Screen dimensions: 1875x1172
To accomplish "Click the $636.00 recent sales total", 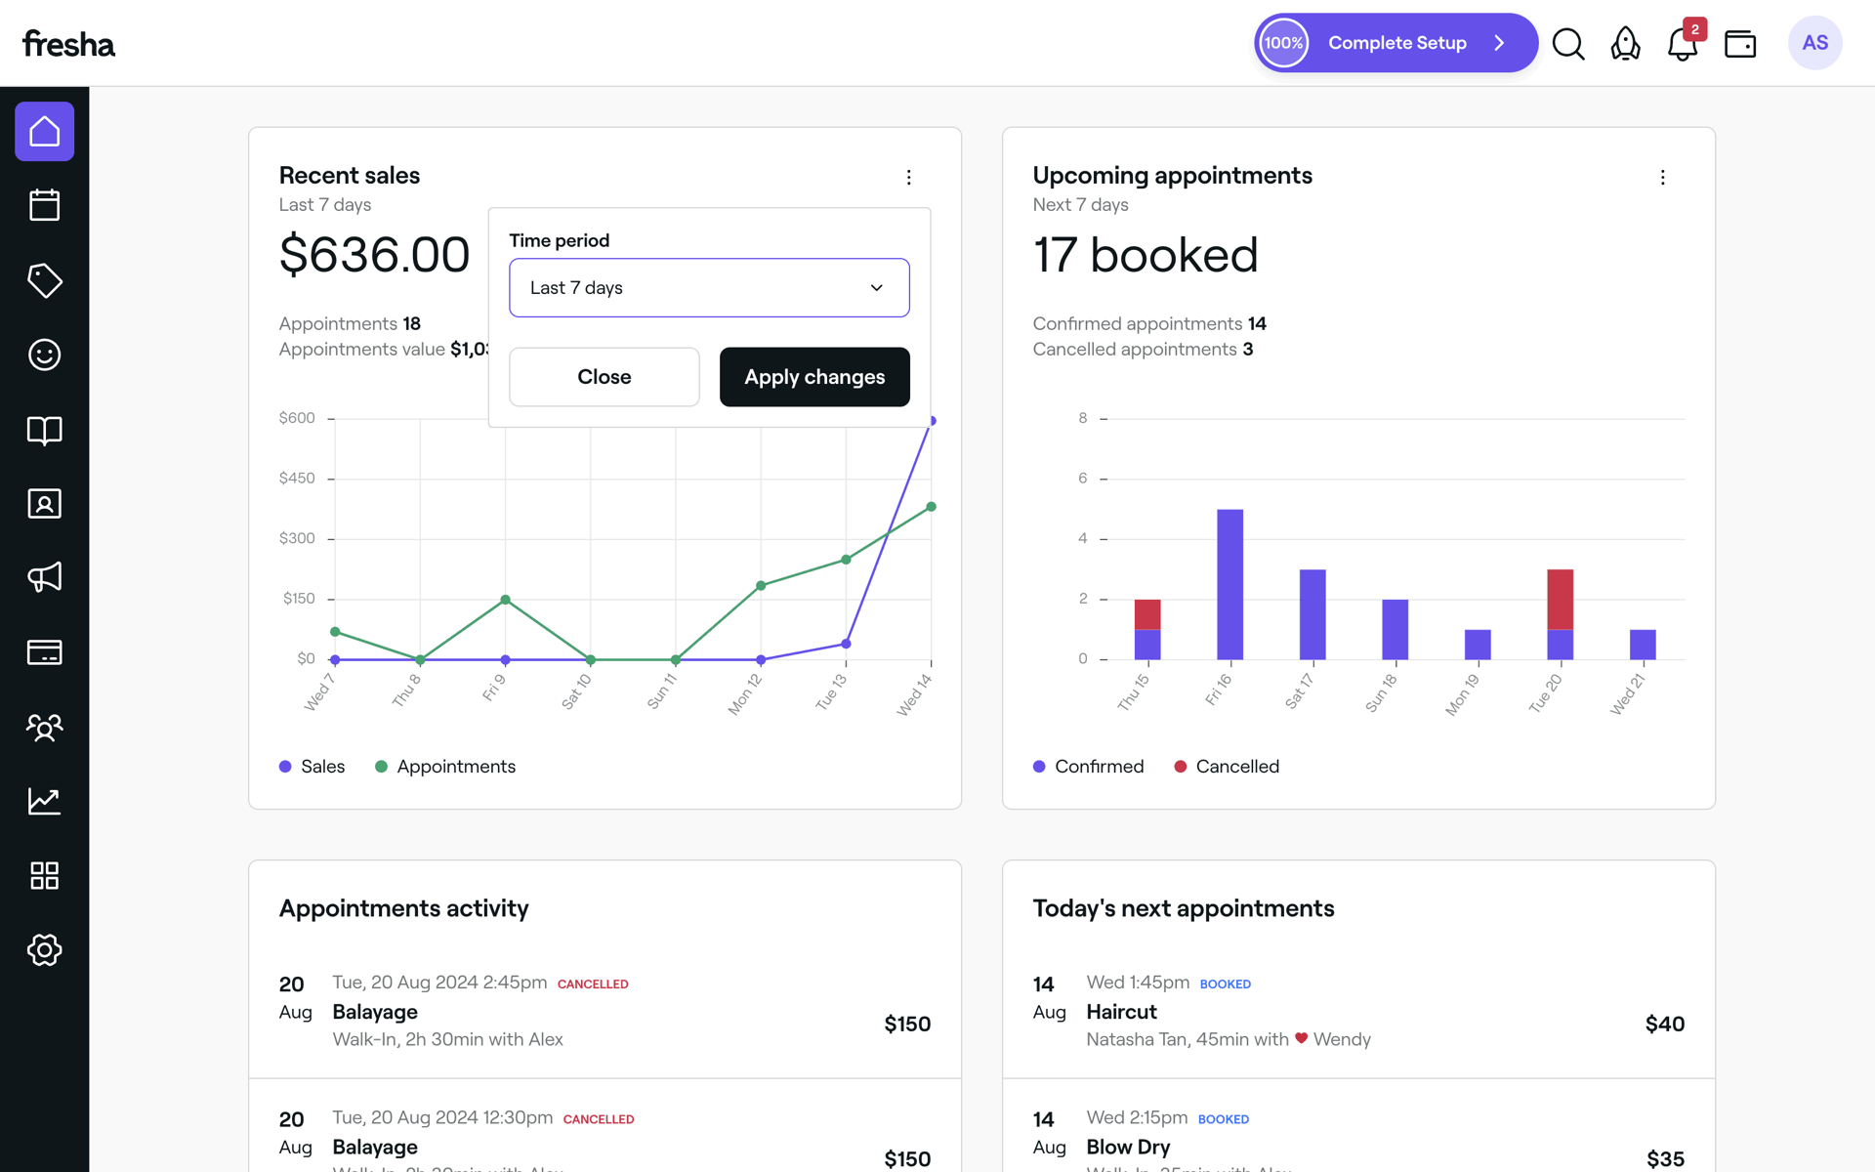I will (x=374, y=255).
